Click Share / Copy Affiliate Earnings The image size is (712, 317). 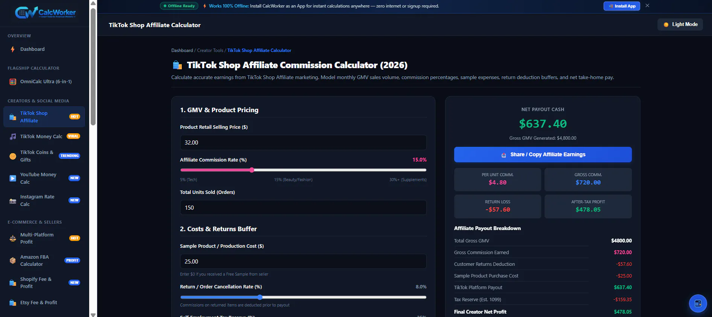click(x=543, y=155)
